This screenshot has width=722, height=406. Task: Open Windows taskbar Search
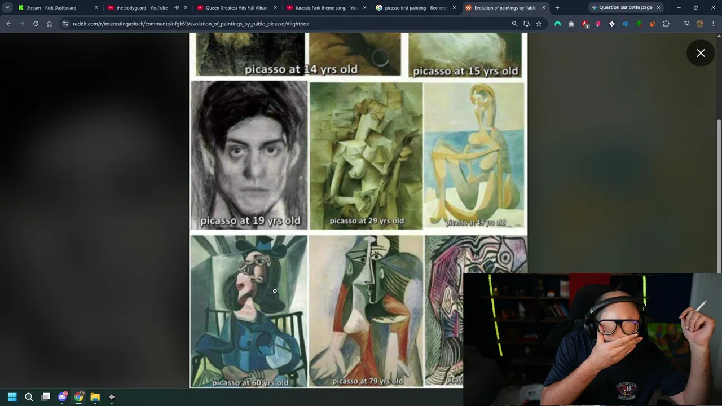click(x=29, y=397)
